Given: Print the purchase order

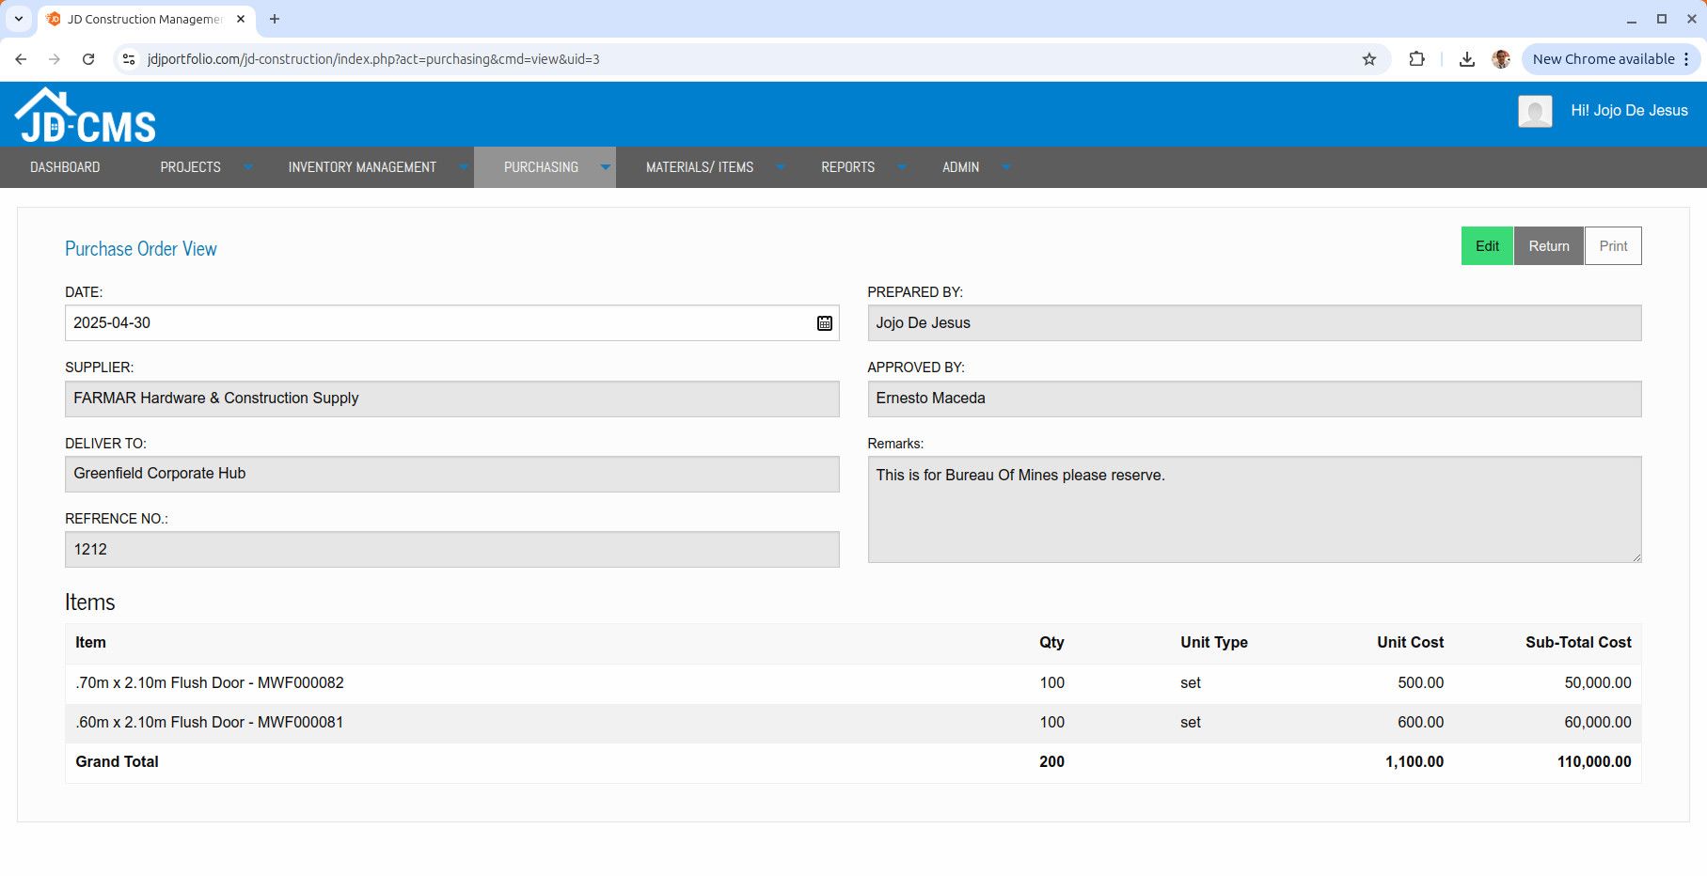Looking at the screenshot, I should click(x=1612, y=246).
